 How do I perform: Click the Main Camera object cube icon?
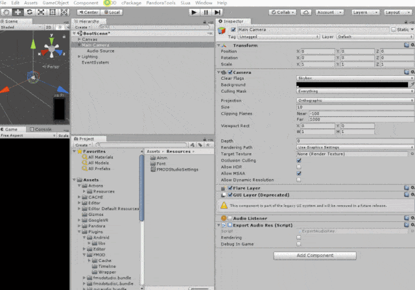[223, 29]
